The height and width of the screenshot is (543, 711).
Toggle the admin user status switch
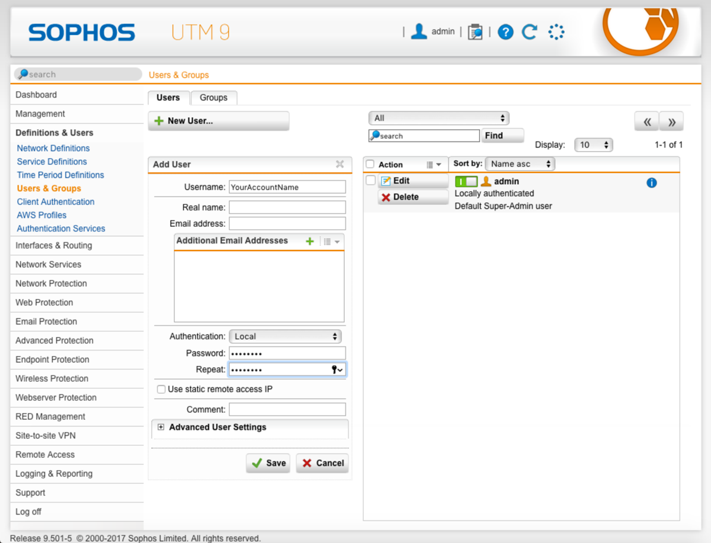tap(466, 182)
